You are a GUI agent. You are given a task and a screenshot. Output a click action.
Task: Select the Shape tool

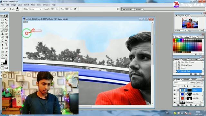pos(6,48)
